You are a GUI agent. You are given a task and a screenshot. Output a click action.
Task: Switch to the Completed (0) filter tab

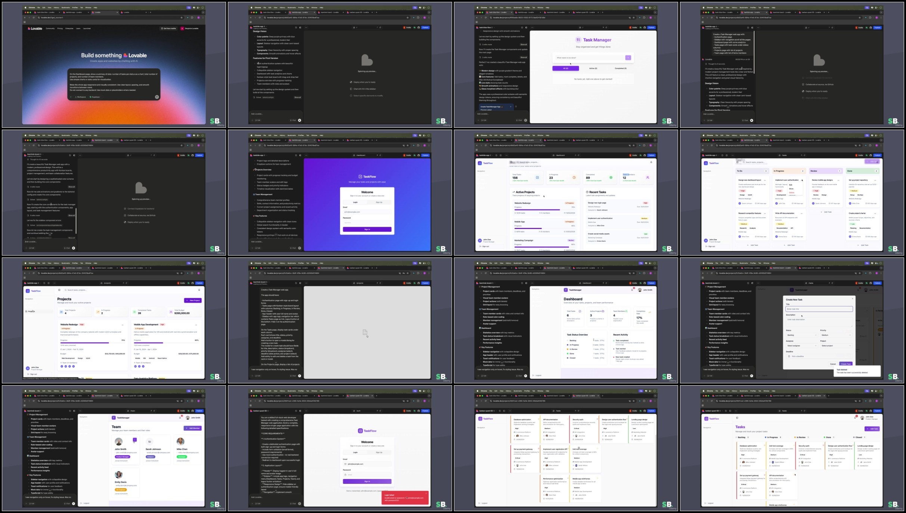tap(620, 68)
